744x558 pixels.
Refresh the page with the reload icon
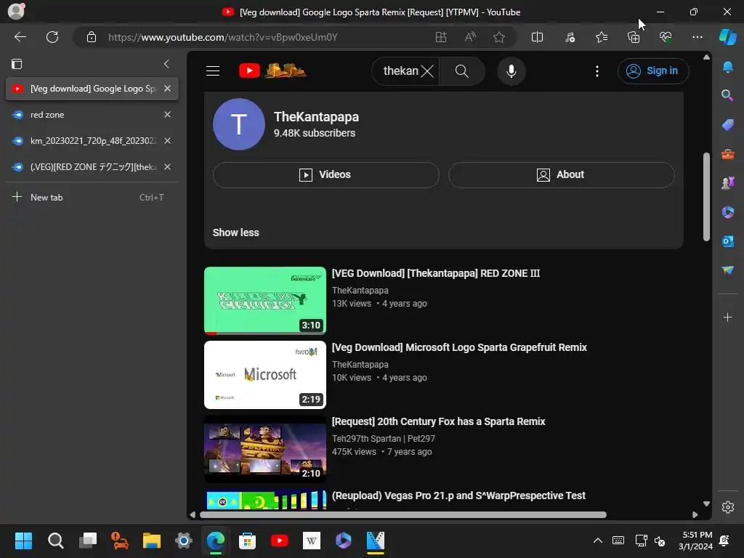pos(52,37)
